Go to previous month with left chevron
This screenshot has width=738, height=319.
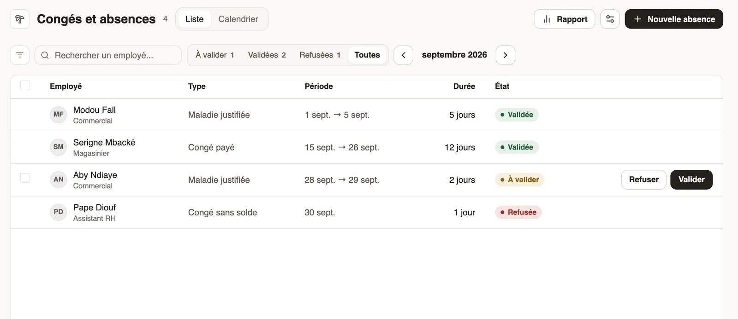pyautogui.click(x=404, y=55)
